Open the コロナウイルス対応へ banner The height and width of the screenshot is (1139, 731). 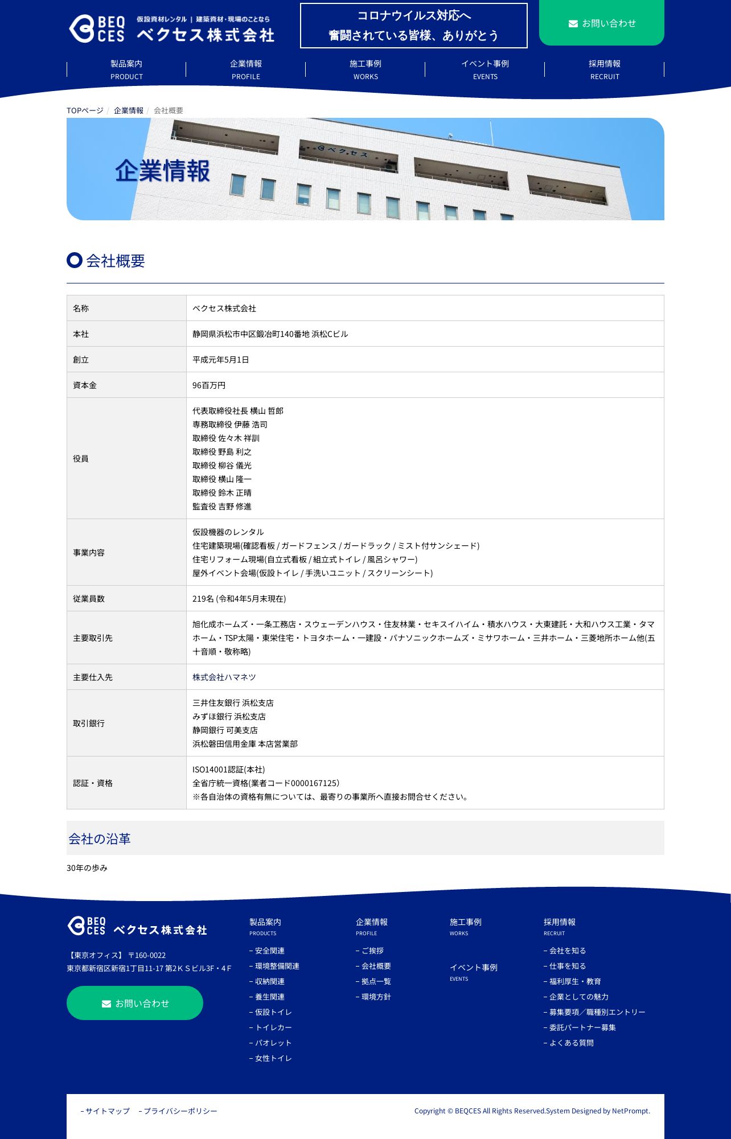pyautogui.click(x=414, y=26)
